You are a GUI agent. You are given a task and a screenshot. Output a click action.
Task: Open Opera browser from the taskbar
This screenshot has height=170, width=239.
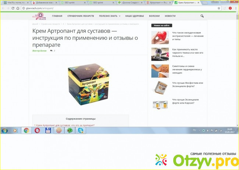tap(37, 130)
